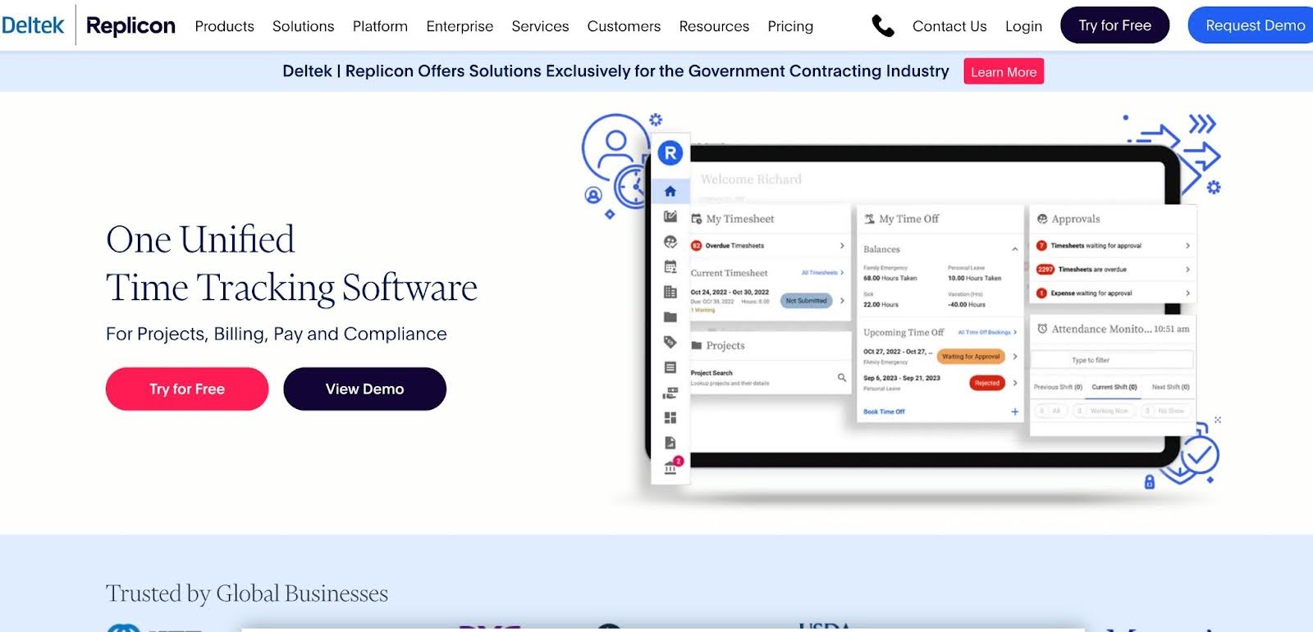
Task: Expand the Timesheets are overdue row arrow
Action: tap(1187, 270)
